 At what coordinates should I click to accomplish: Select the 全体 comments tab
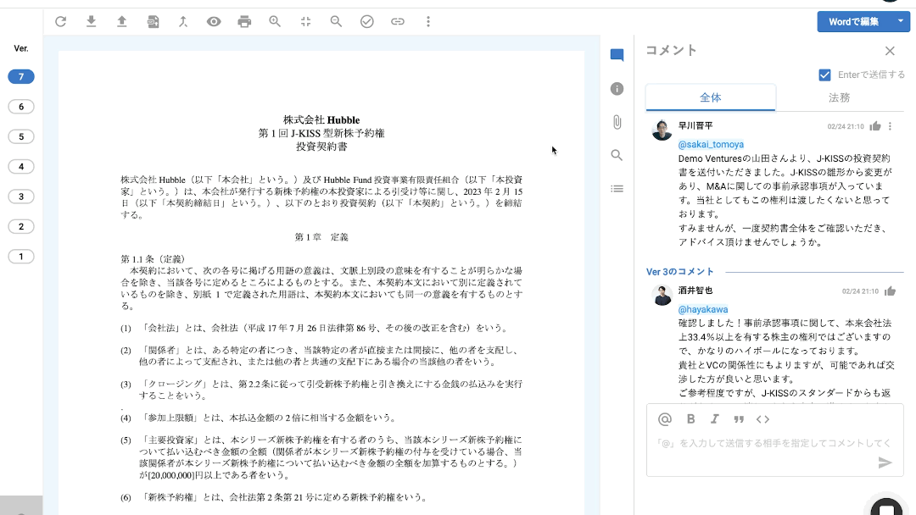(x=710, y=97)
